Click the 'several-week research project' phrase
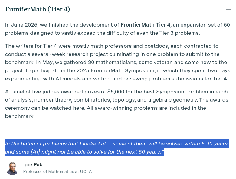The height and width of the screenshot is (179, 236). tap(70, 54)
